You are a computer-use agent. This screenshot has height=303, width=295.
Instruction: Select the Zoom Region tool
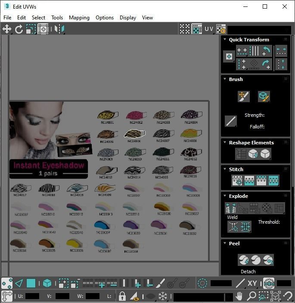(x=264, y=296)
